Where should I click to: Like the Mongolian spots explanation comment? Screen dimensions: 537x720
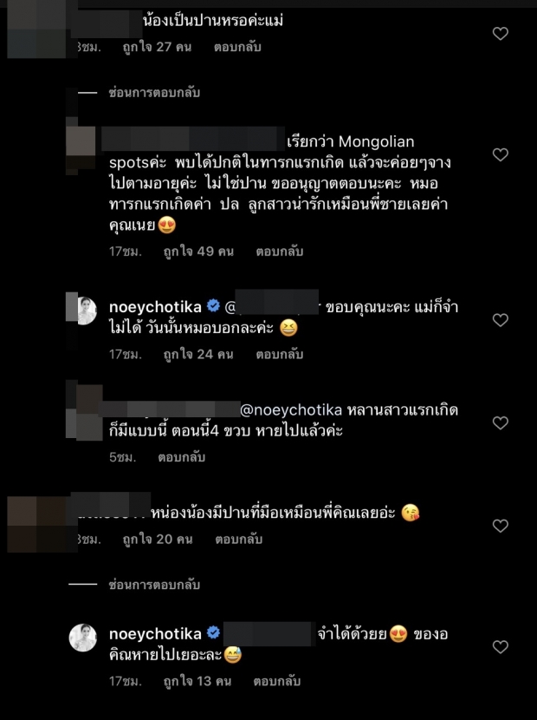(501, 154)
